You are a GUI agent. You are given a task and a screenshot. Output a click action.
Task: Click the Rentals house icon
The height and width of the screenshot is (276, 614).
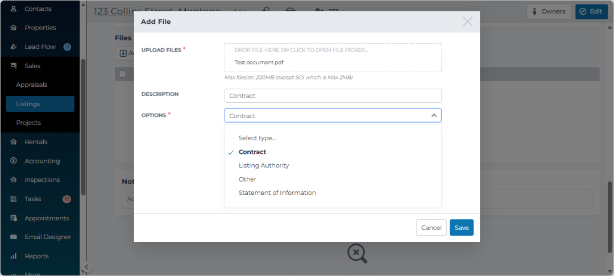pyautogui.click(x=14, y=142)
